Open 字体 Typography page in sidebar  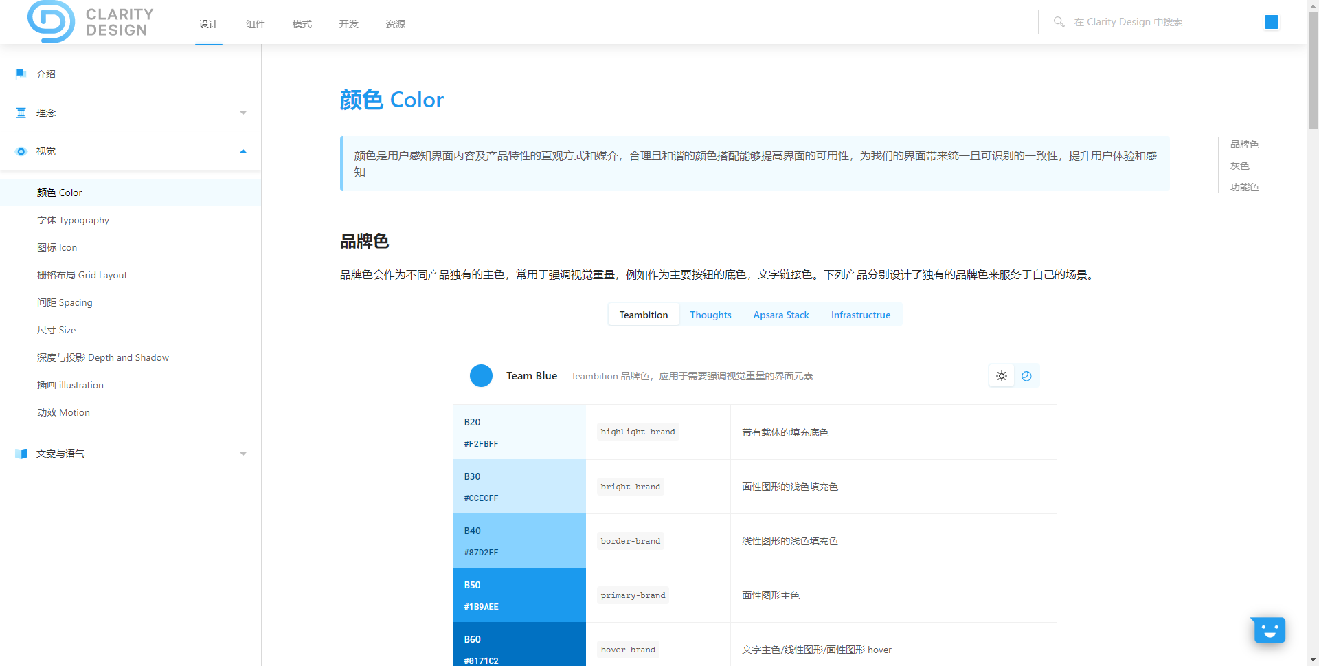coord(73,220)
